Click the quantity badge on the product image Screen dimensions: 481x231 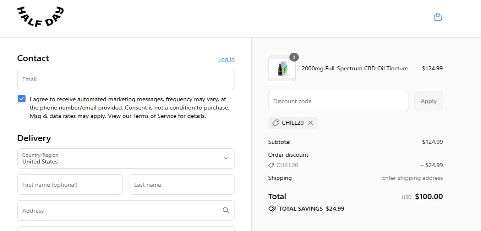293,57
